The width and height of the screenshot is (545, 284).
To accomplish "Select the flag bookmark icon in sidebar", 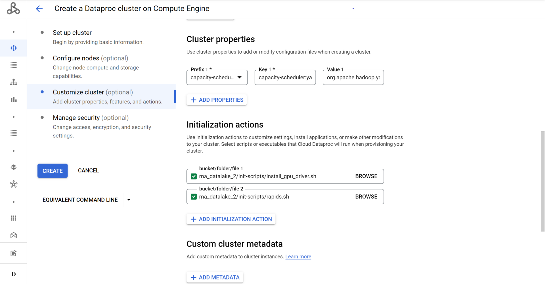I will (x=13, y=235).
